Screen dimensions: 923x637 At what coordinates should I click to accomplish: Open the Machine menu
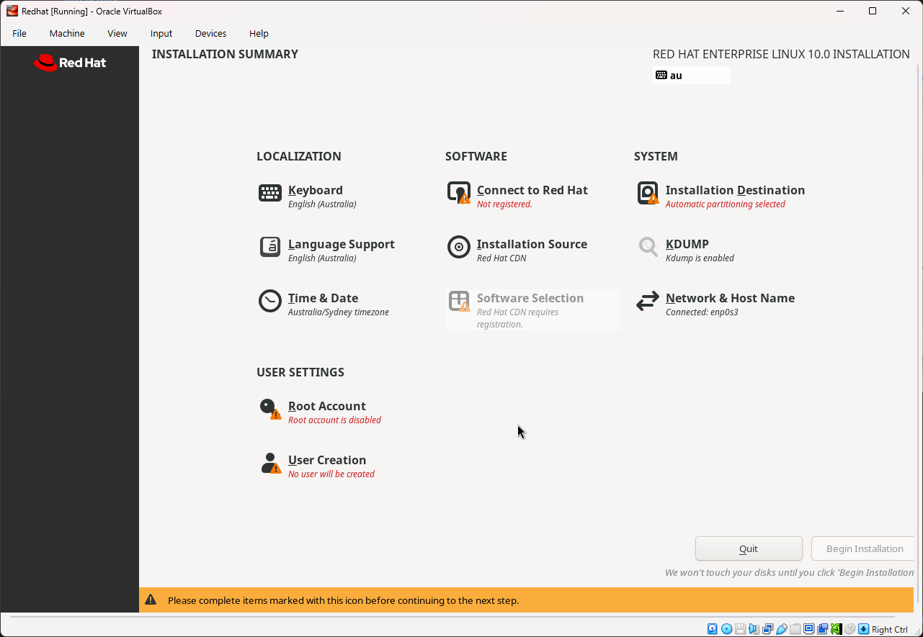pyautogui.click(x=67, y=33)
